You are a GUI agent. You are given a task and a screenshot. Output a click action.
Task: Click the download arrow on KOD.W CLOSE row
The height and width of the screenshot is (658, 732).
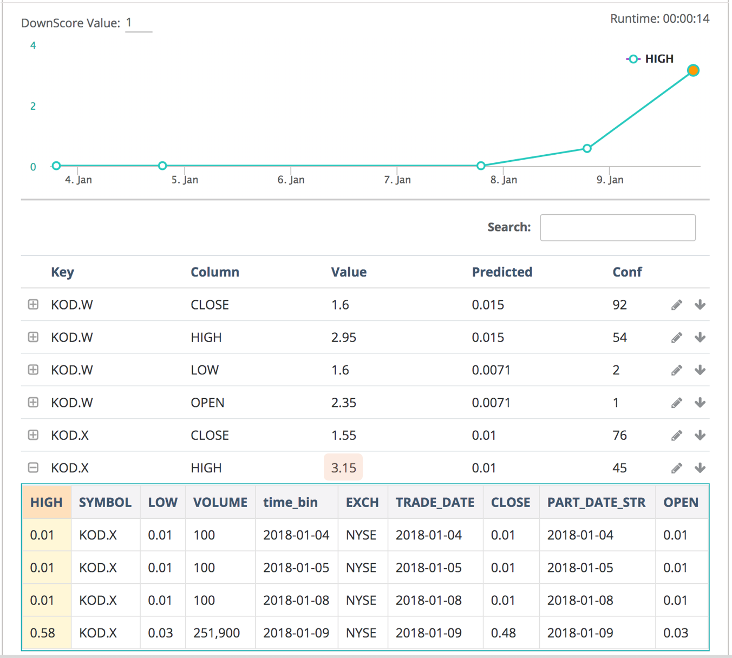click(x=700, y=305)
